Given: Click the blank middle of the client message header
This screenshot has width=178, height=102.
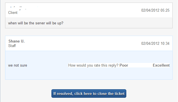Looking at the screenshot, I should click(x=79, y=10).
